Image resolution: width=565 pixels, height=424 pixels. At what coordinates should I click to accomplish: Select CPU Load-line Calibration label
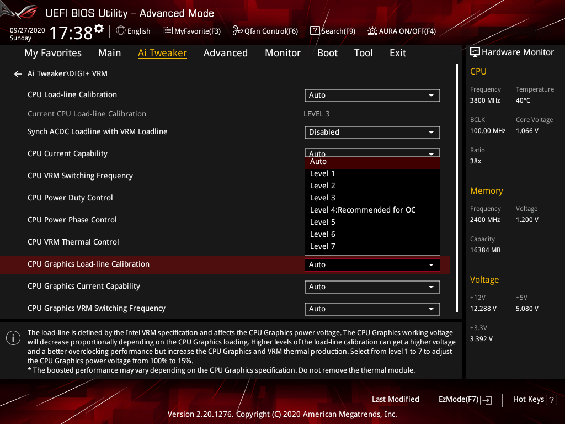click(72, 95)
